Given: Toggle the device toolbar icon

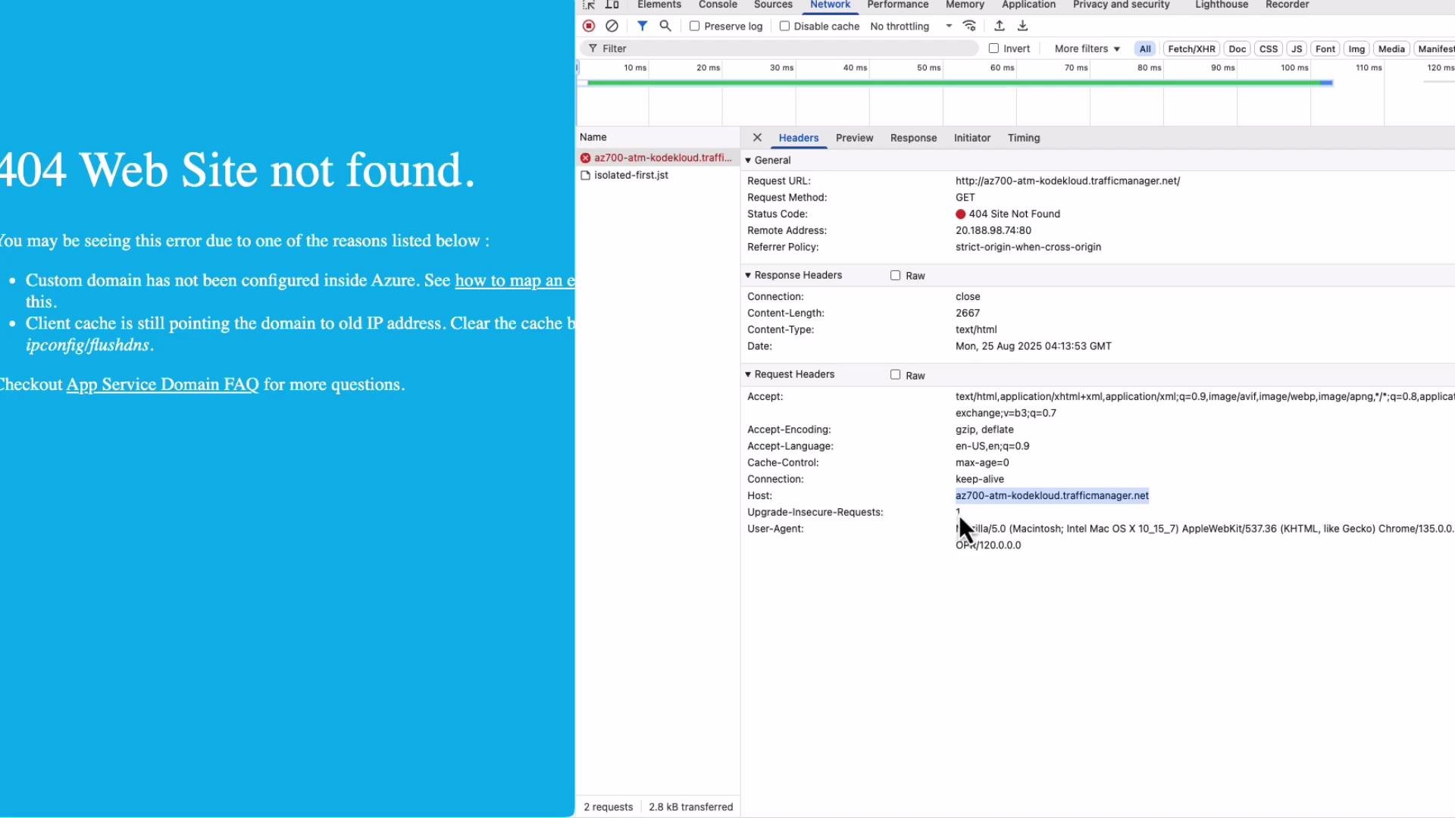Looking at the screenshot, I should point(612,5).
